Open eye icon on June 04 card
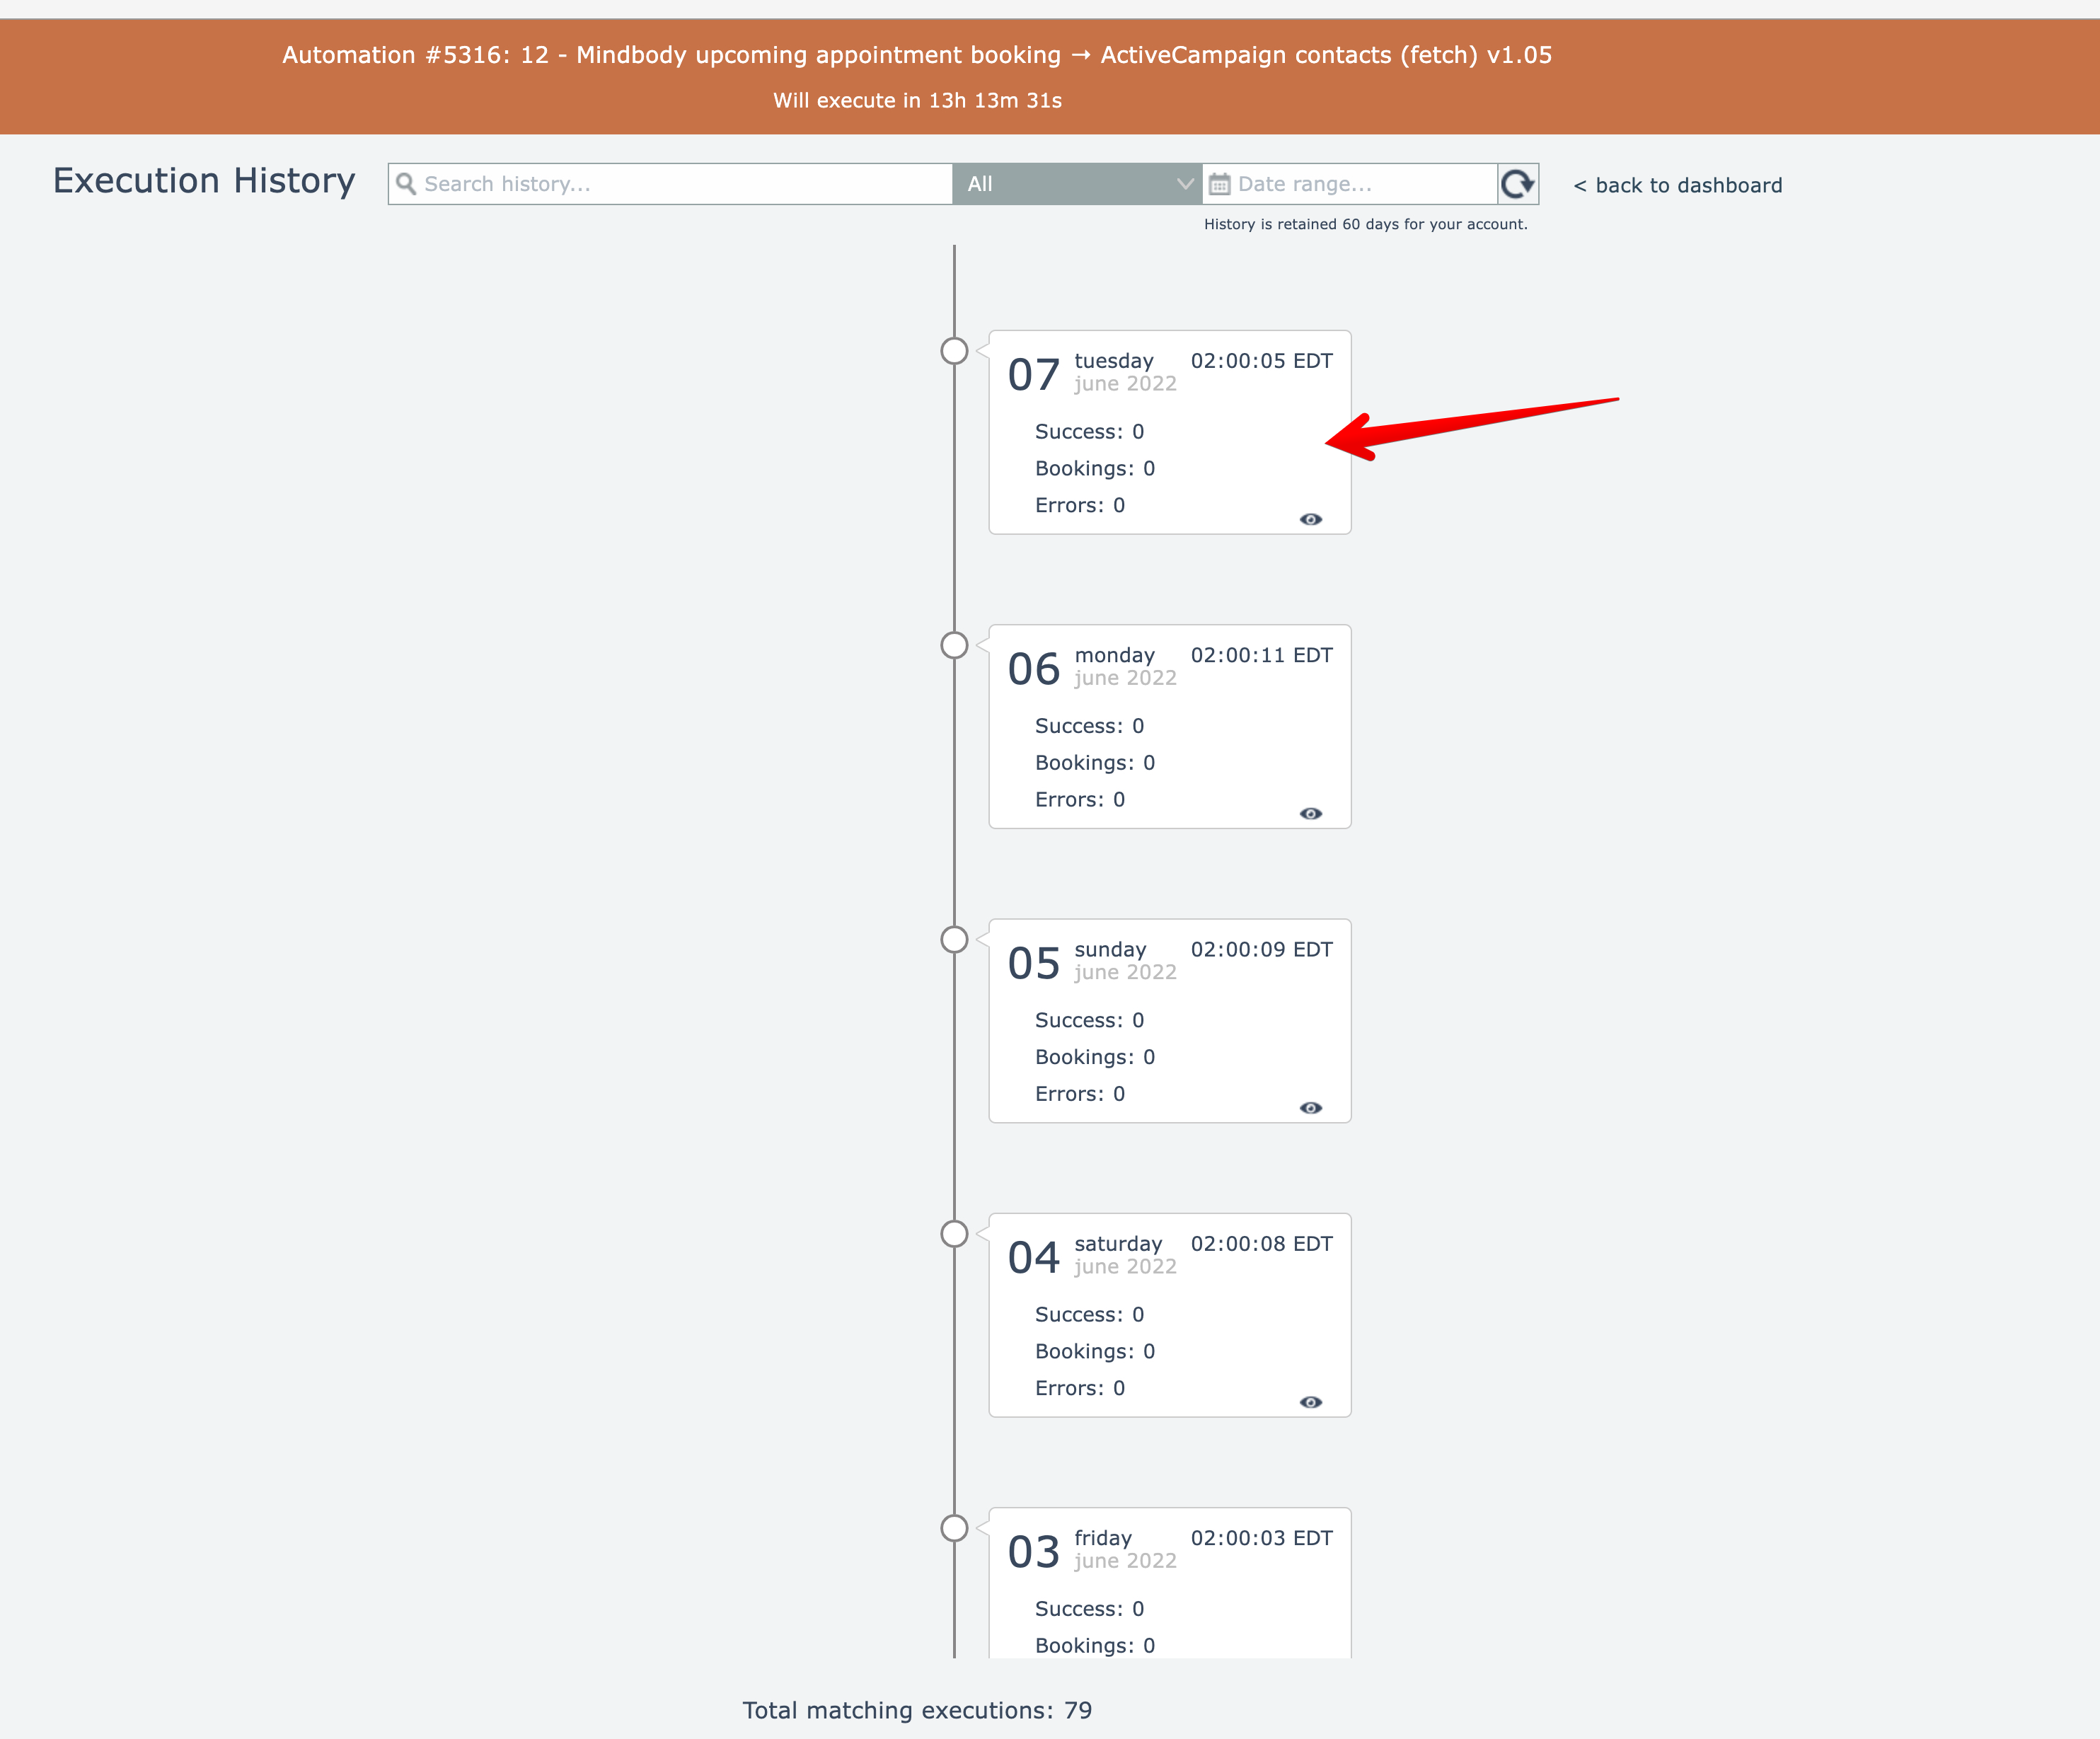Viewport: 2100px width, 1739px height. [1310, 1402]
